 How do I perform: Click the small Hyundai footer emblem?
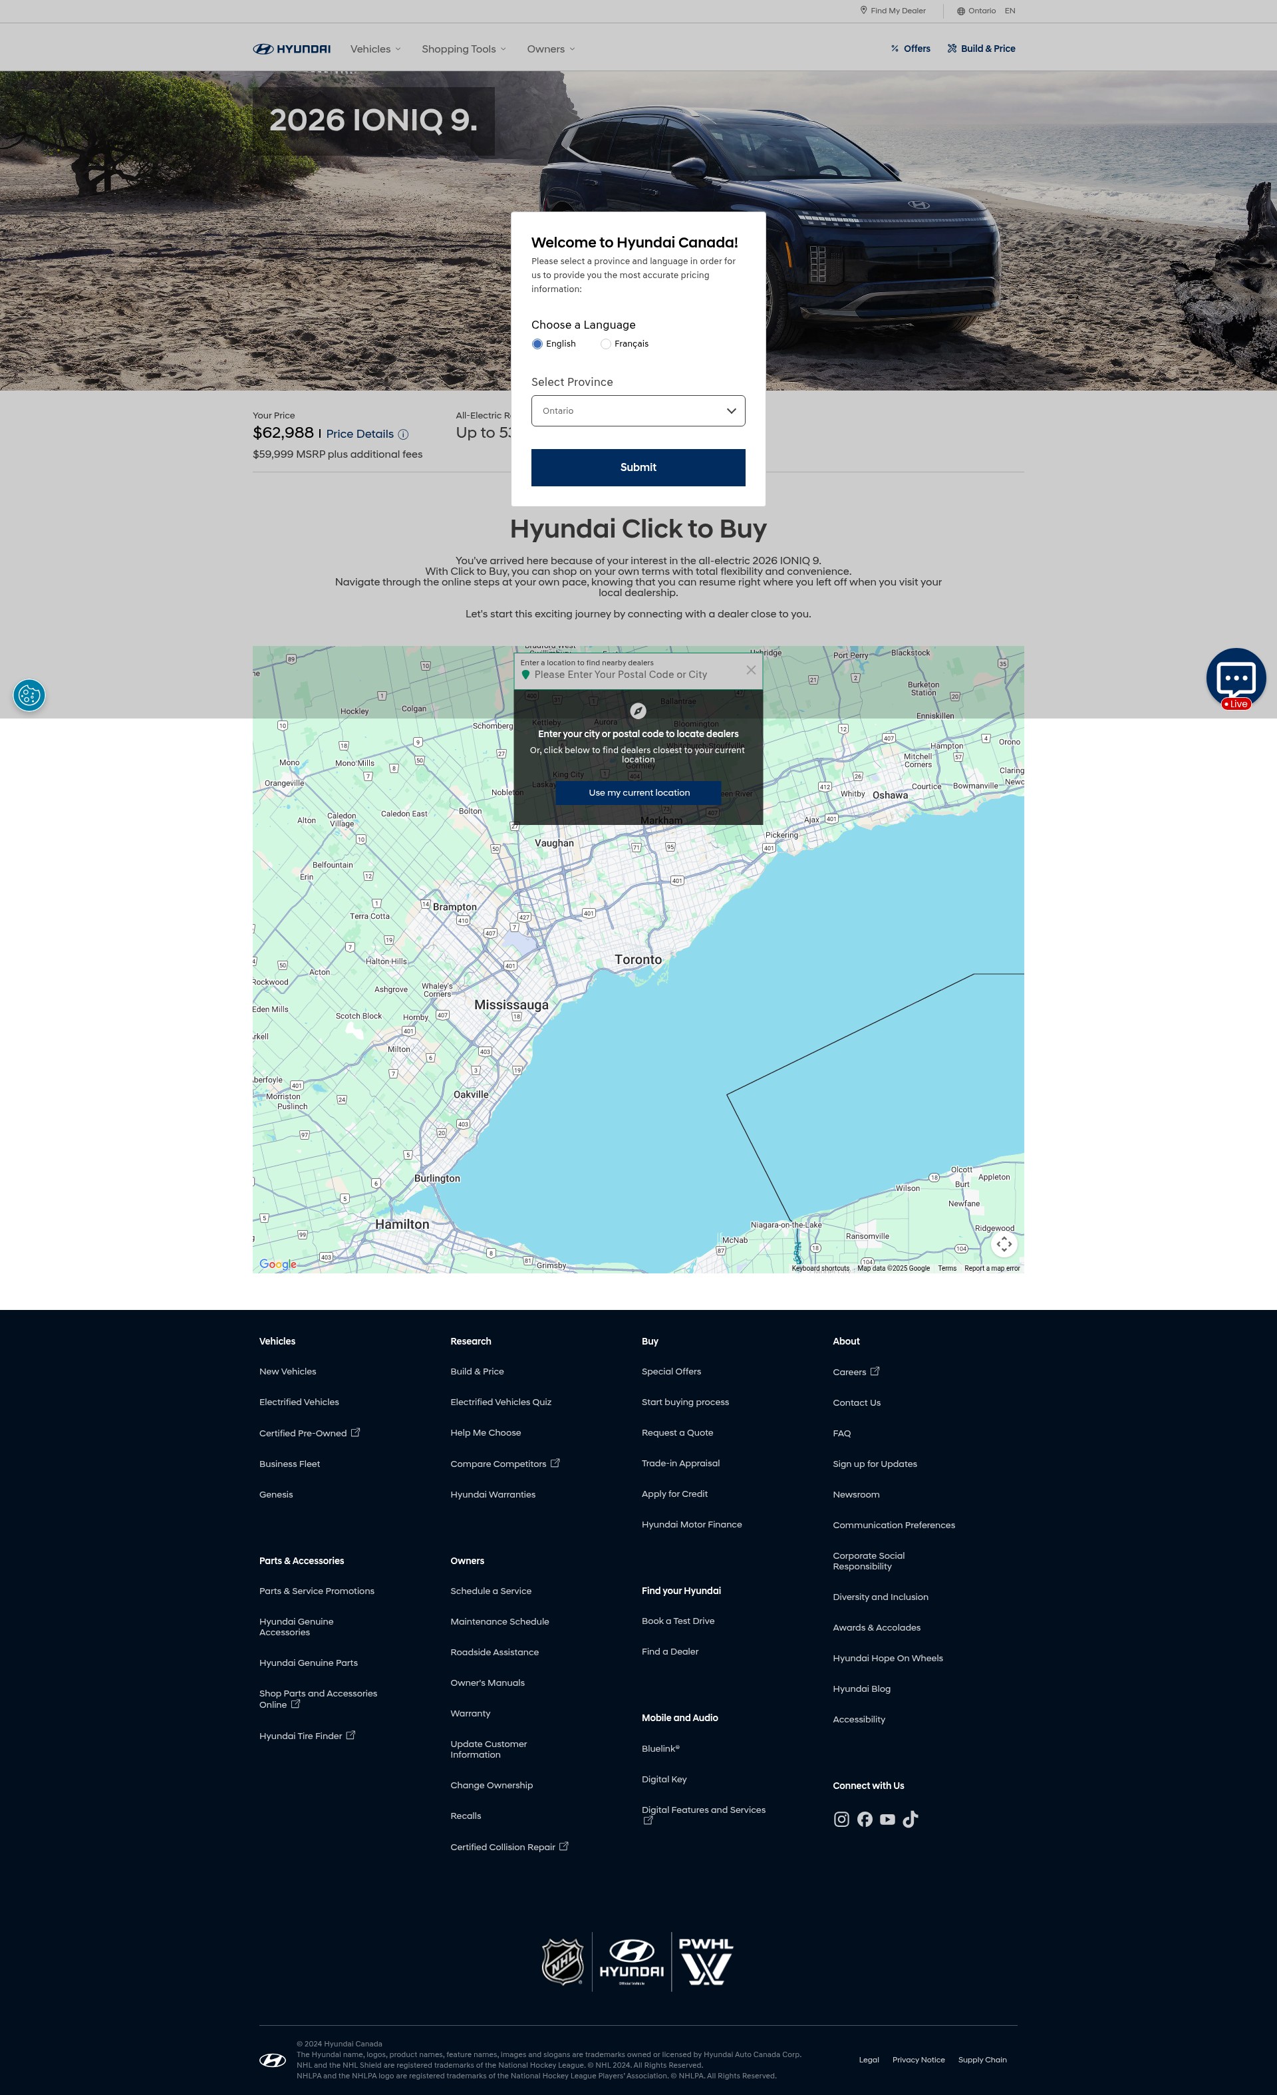(x=273, y=2060)
